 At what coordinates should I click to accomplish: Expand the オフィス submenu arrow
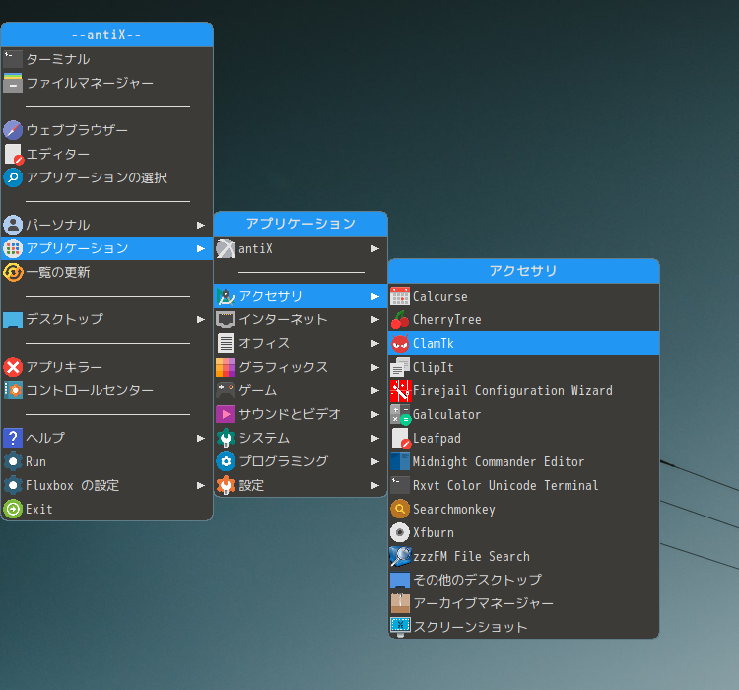(x=375, y=343)
